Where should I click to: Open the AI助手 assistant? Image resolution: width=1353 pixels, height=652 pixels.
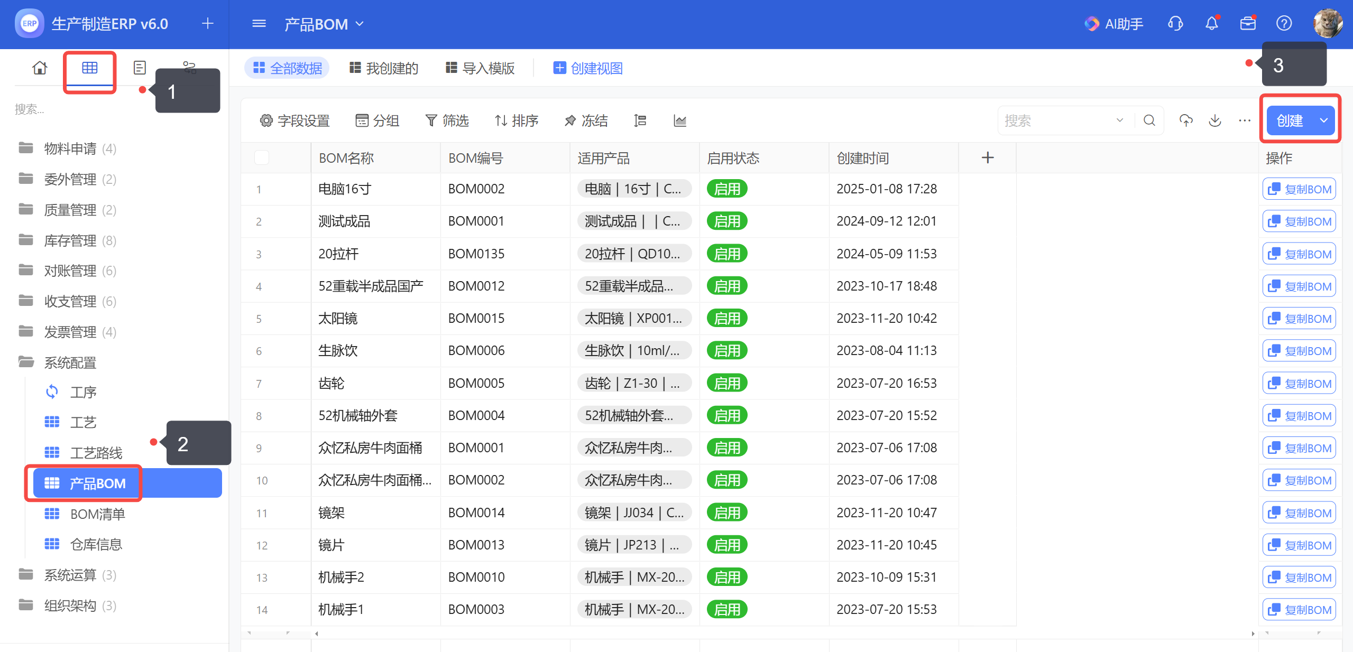coord(1113,24)
